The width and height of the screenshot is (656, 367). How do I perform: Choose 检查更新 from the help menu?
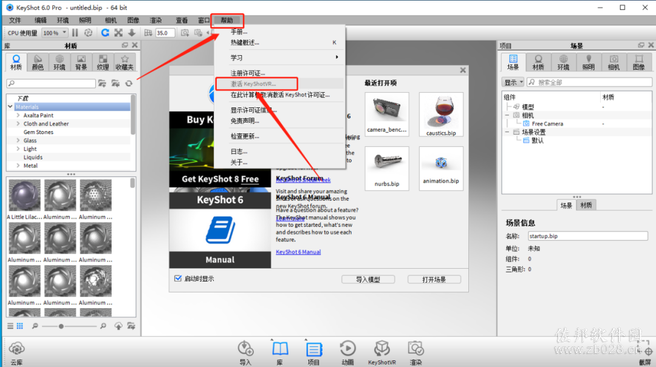pos(280,136)
